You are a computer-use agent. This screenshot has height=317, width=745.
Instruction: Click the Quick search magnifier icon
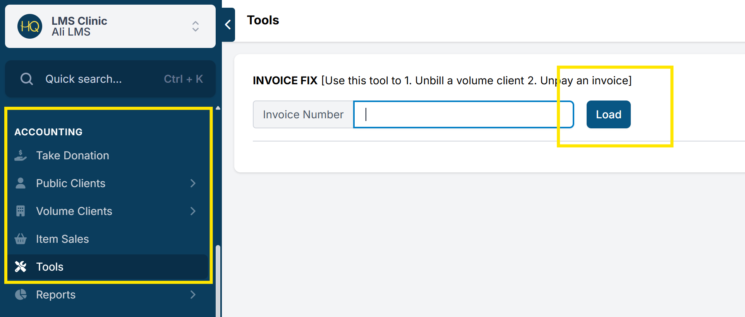(x=27, y=79)
